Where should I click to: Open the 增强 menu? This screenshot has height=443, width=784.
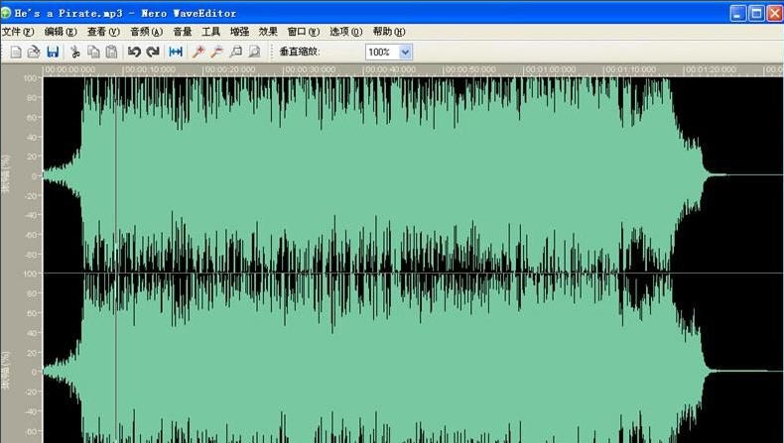pyautogui.click(x=239, y=32)
